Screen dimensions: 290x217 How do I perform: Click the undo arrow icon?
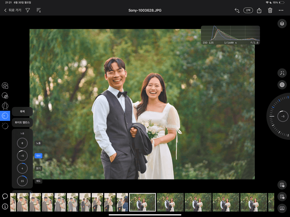(237, 10)
